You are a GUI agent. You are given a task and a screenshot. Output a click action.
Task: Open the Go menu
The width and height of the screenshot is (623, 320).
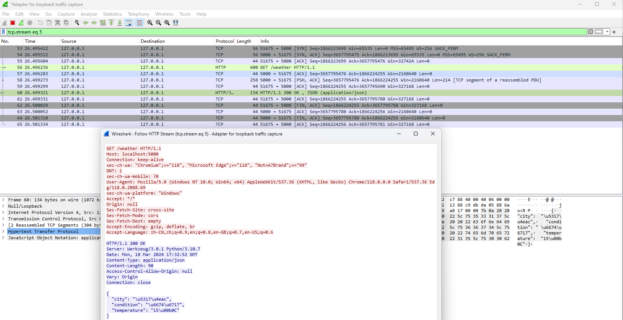tap(48, 14)
